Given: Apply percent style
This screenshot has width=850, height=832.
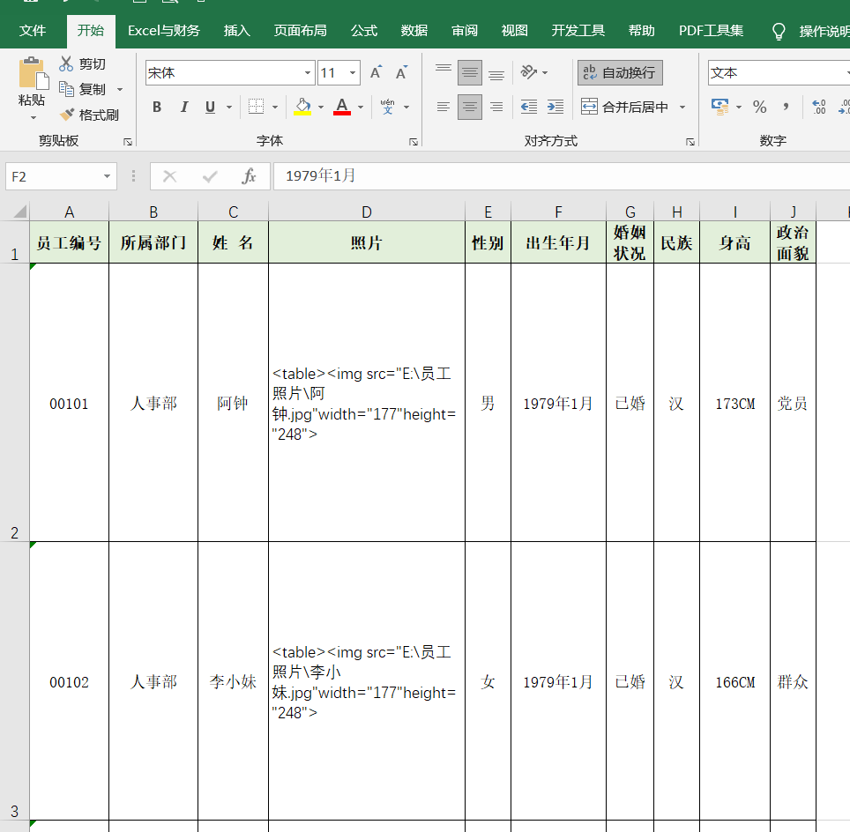Looking at the screenshot, I should 759,107.
